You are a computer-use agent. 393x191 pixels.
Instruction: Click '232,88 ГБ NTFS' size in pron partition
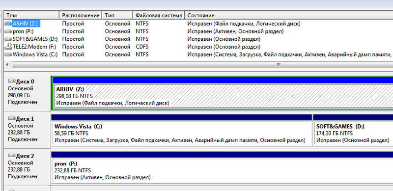[73, 171]
